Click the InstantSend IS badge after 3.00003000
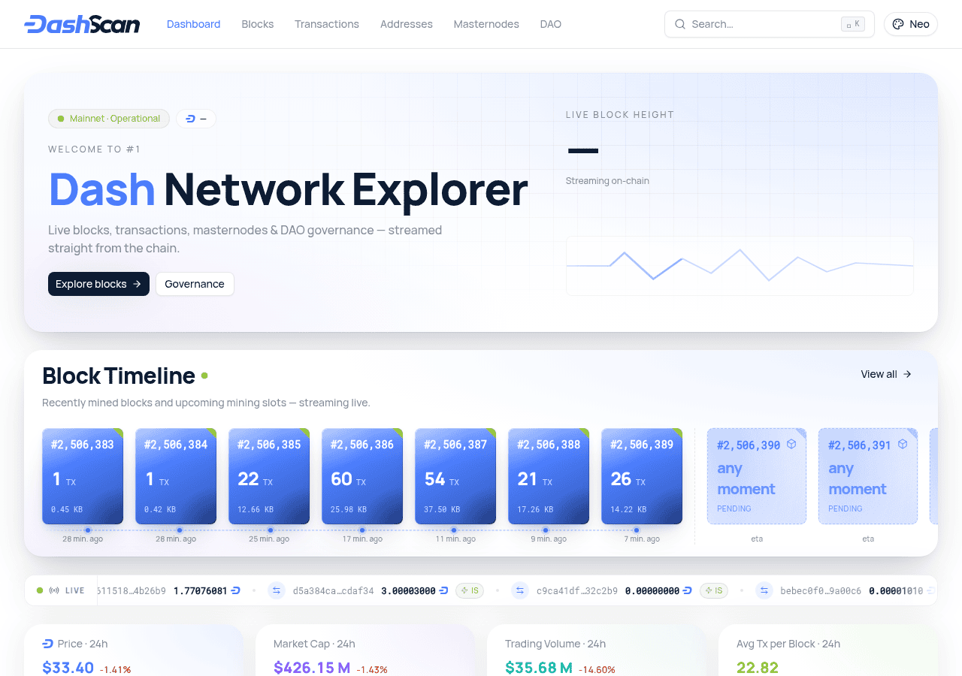962x676 pixels. tap(470, 590)
